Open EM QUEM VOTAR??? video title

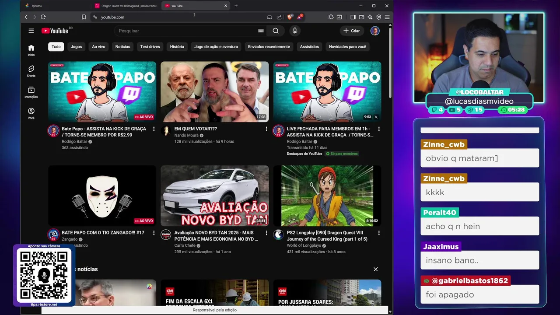(x=196, y=129)
